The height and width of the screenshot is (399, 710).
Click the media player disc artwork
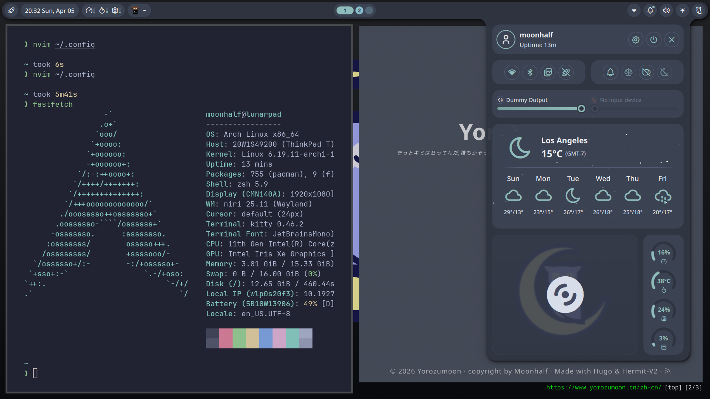565,294
